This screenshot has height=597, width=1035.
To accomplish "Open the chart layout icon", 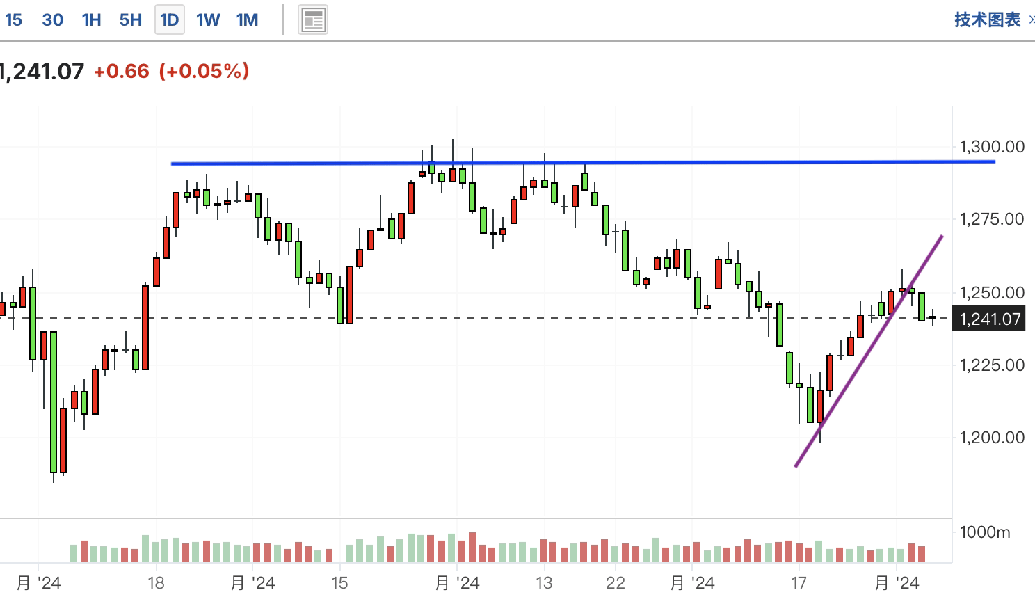I will [x=313, y=20].
